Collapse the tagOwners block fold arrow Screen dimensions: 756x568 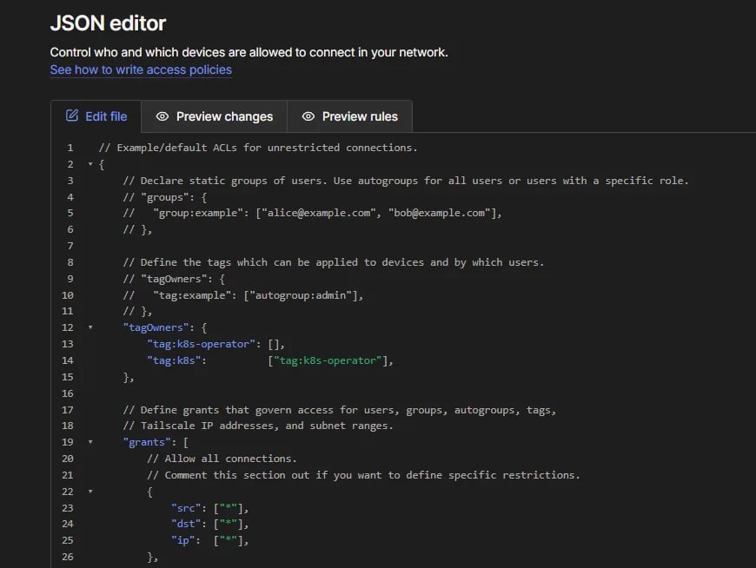(90, 327)
